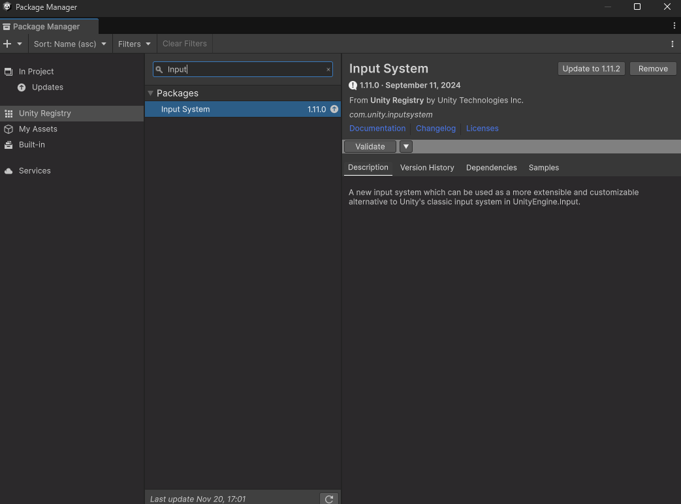
Task: Click the Clear Filters button
Action: (x=185, y=44)
